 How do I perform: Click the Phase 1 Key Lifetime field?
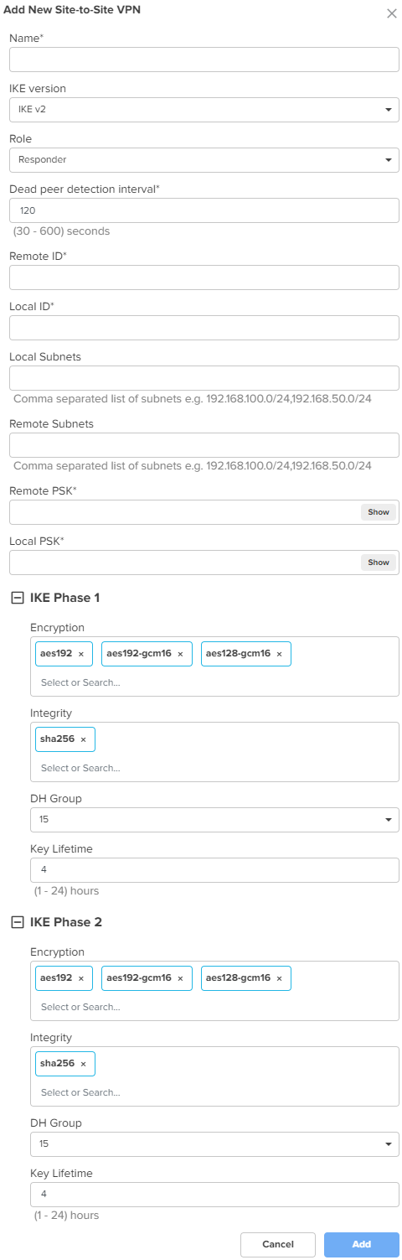click(214, 870)
